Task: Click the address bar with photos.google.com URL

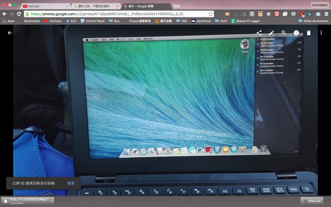Action: coord(119,14)
